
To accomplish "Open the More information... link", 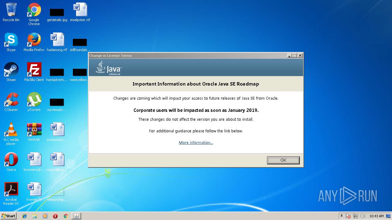I will (x=196, y=143).
